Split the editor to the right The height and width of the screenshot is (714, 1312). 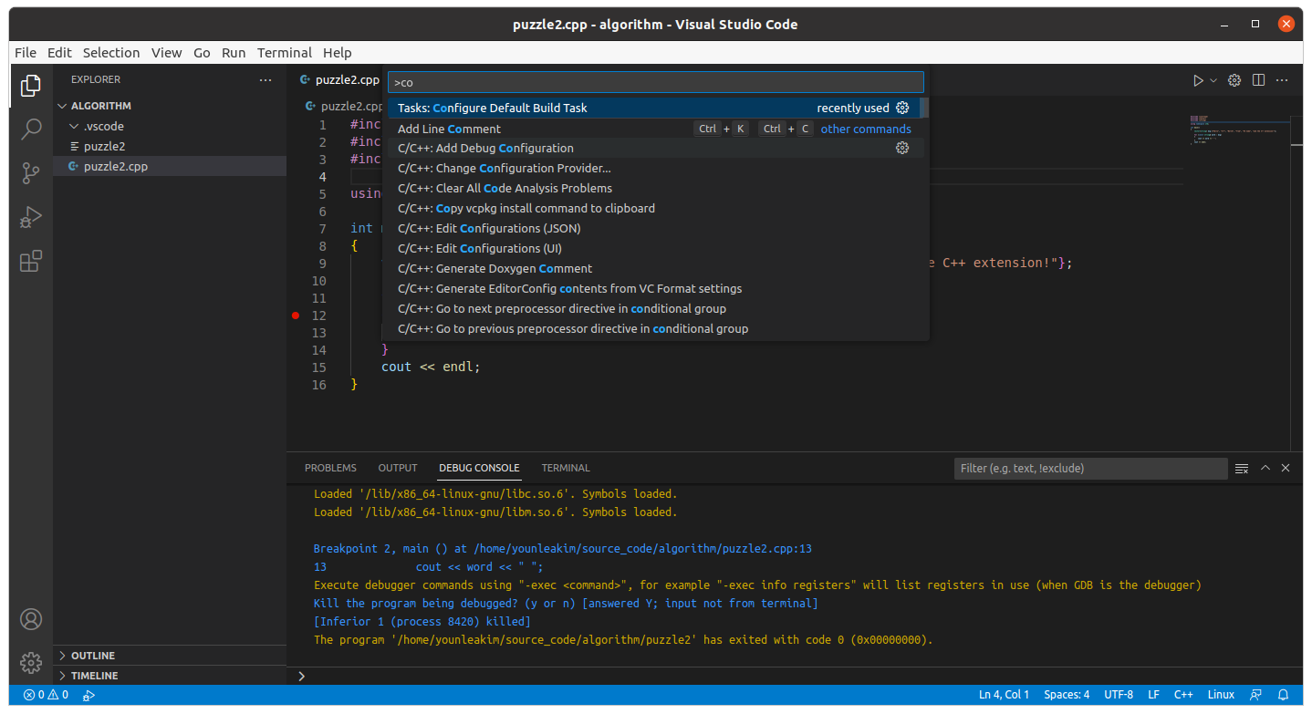(1258, 80)
